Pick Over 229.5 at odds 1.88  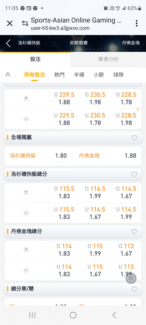64,99
